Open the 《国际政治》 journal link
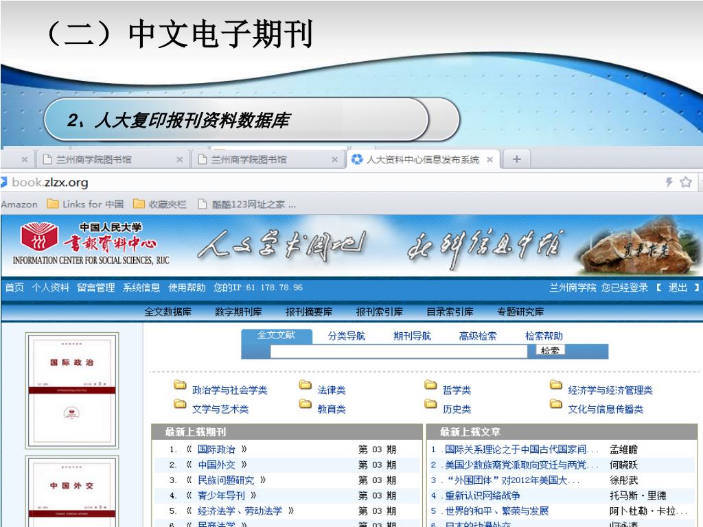This screenshot has height=527, width=703. point(216,449)
